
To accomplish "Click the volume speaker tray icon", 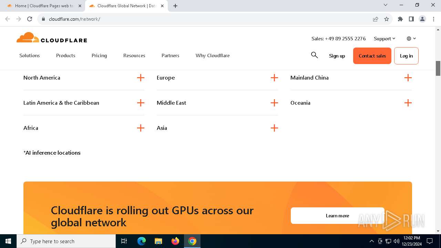I will pyautogui.click(x=397, y=241).
